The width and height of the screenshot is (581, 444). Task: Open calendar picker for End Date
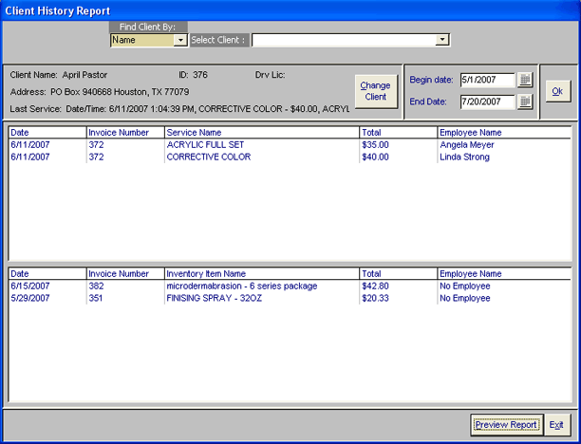click(525, 102)
